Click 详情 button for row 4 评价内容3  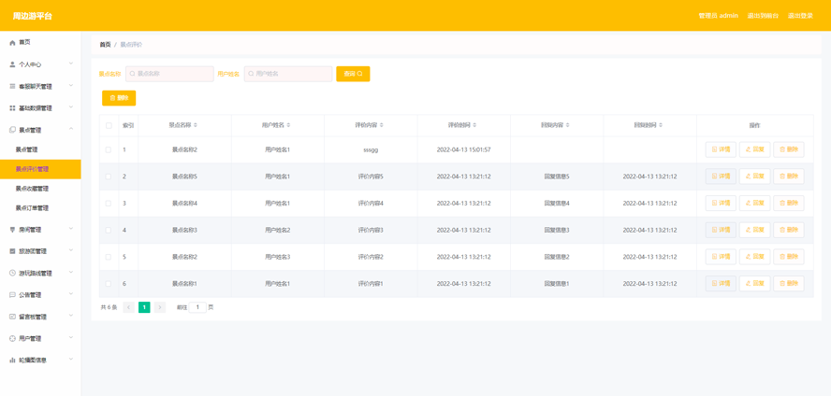tap(721, 230)
